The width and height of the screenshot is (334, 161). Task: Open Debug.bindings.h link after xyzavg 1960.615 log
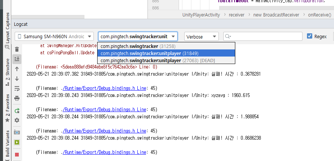coord(104,110)
